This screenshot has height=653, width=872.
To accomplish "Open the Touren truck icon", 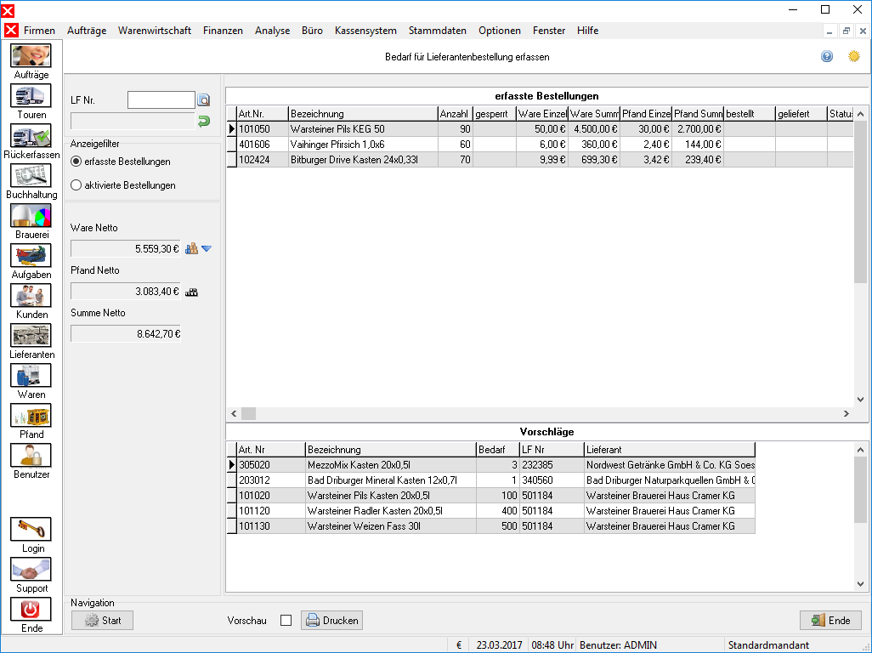I will [x=31, y=96].
